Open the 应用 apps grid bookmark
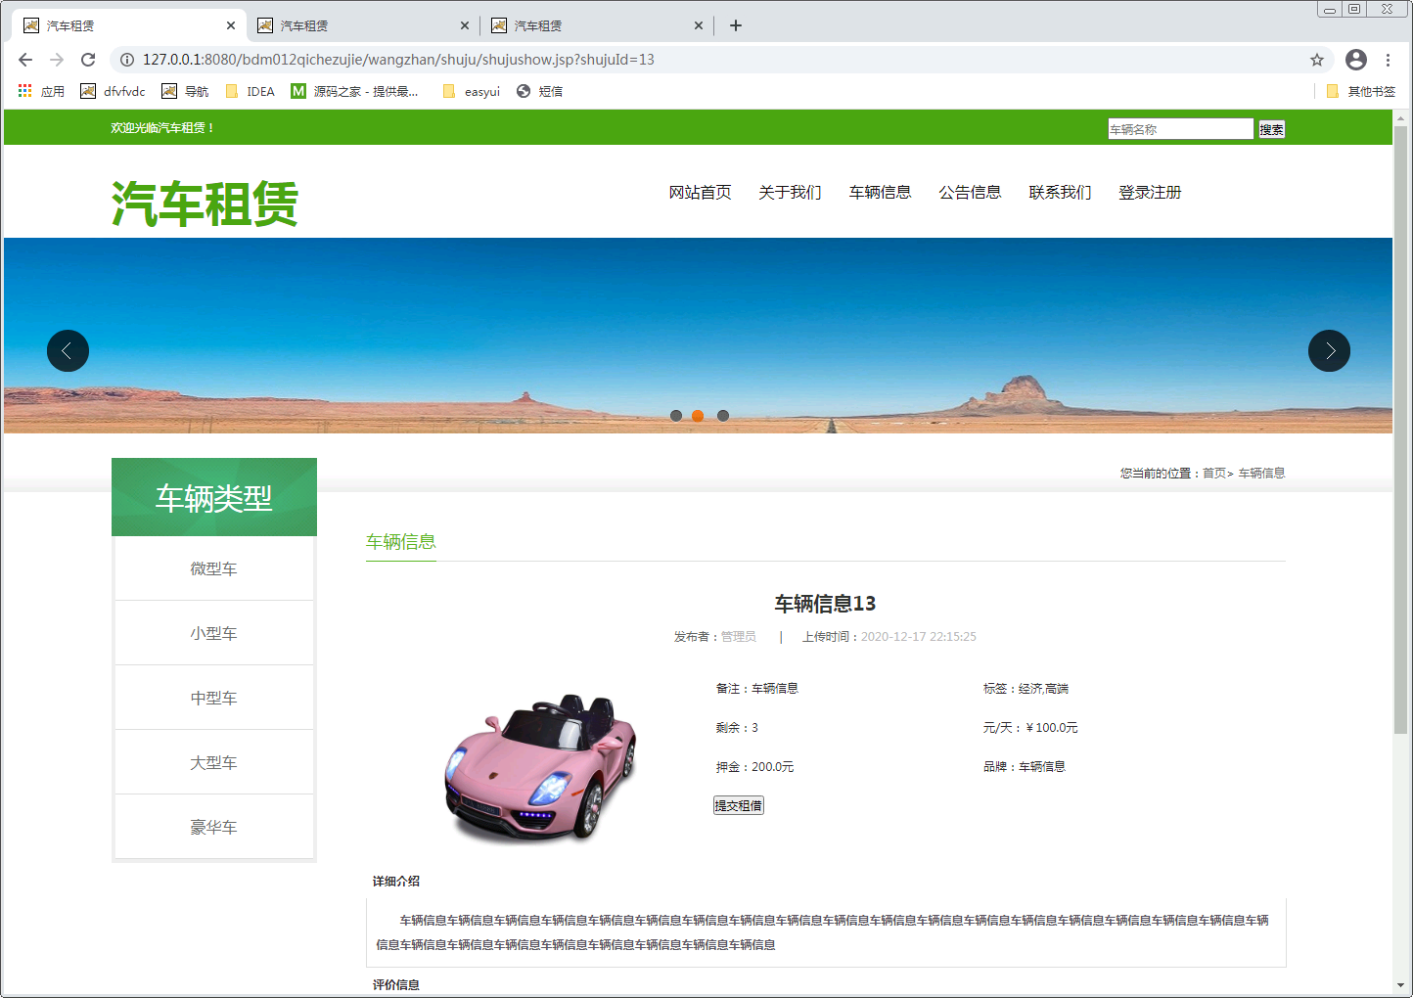 [x=41, y=91]
